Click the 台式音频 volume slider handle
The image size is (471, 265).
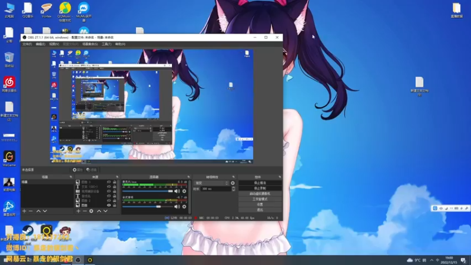[x=158, y=207]
